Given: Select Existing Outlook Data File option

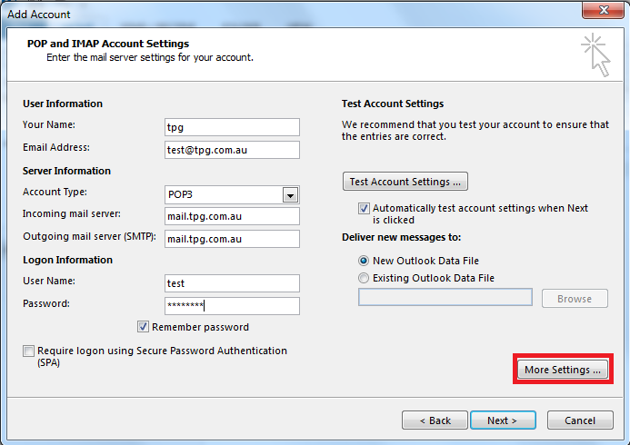Looking at the screenshot, I should coord(364,278).
